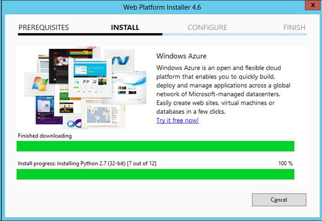Click the Web Platform Installer 4.6 title bar
Screen dimensions: 322x221
(160, 7)
